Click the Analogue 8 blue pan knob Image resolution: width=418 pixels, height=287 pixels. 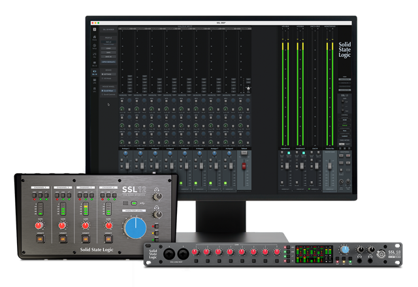click(x=229, y=153)
